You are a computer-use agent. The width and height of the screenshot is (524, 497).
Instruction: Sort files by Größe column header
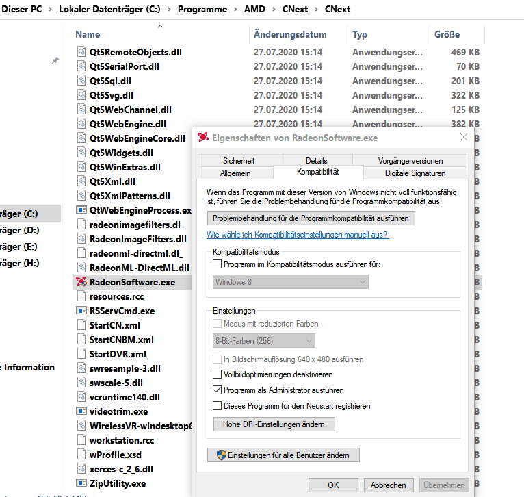click(x=447, y=34)
